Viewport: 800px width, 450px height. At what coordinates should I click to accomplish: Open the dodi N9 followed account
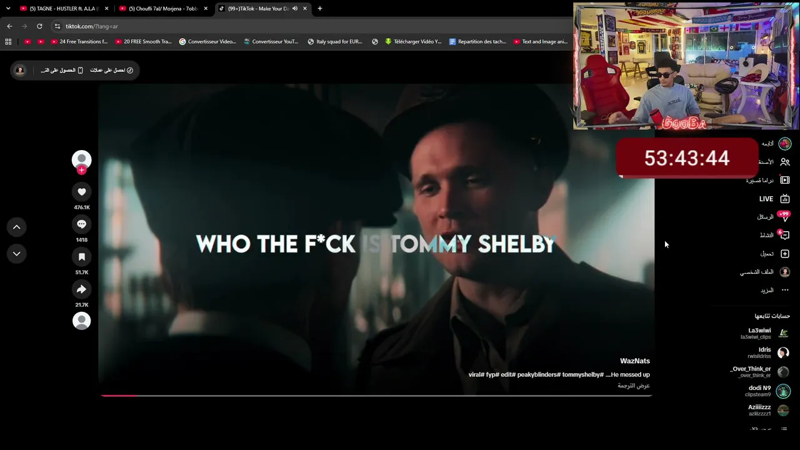(x=767, y=391)
